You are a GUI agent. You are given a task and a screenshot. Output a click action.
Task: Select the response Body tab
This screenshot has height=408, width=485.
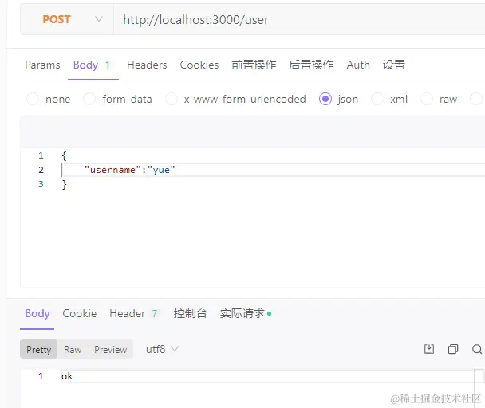point(37,313)
